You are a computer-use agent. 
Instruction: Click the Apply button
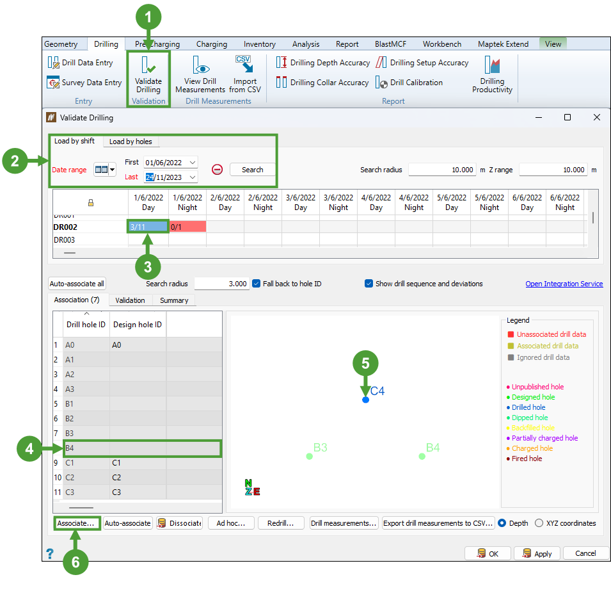pos(537,553)
